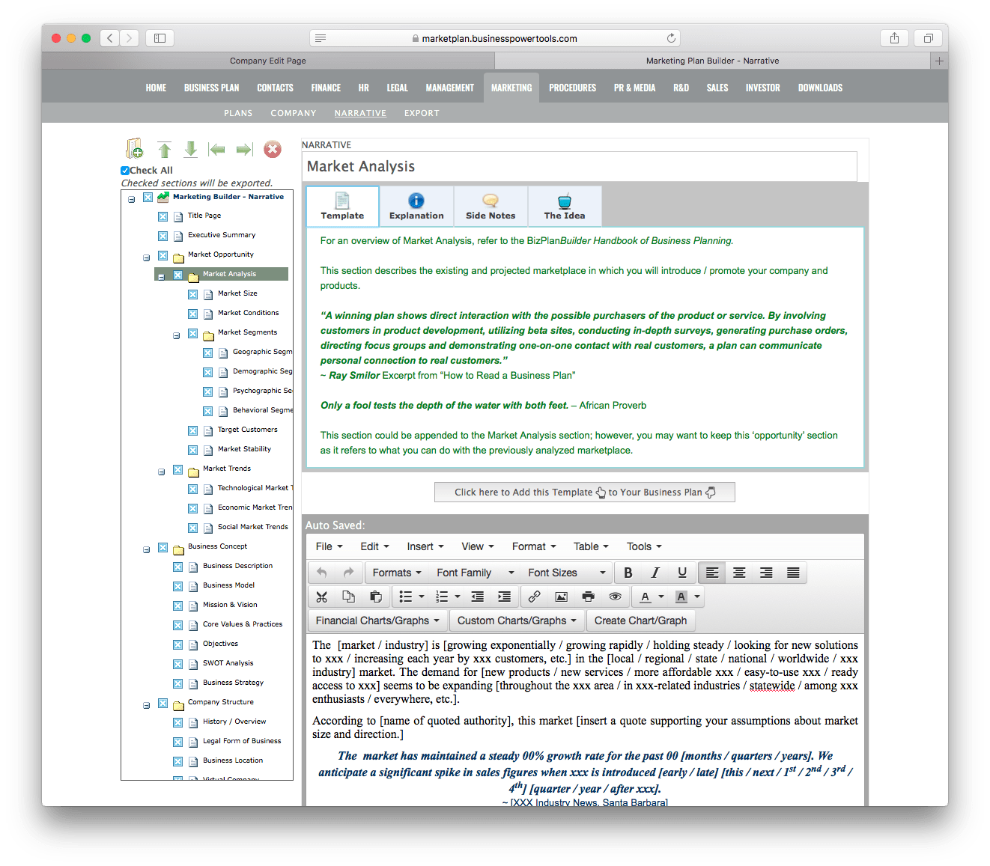Viewport: 990px width, 866px height.
Task: Copy selection in editor toolbar
Action: pyautogui.click(x=349, y=597)
